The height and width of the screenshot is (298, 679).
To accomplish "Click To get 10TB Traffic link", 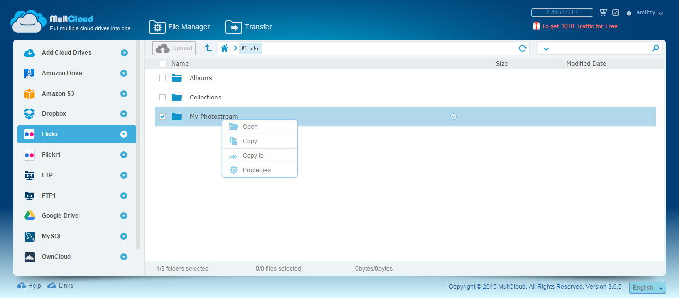I will pos(580,26).
